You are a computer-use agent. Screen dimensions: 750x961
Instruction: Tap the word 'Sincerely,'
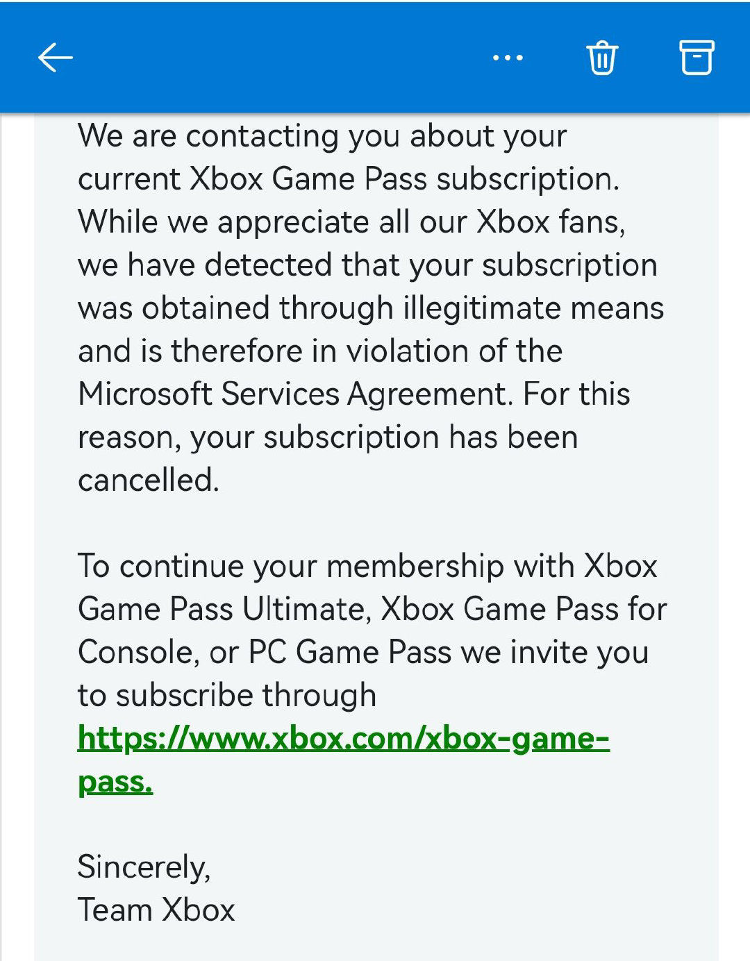[x=144, y=867]
